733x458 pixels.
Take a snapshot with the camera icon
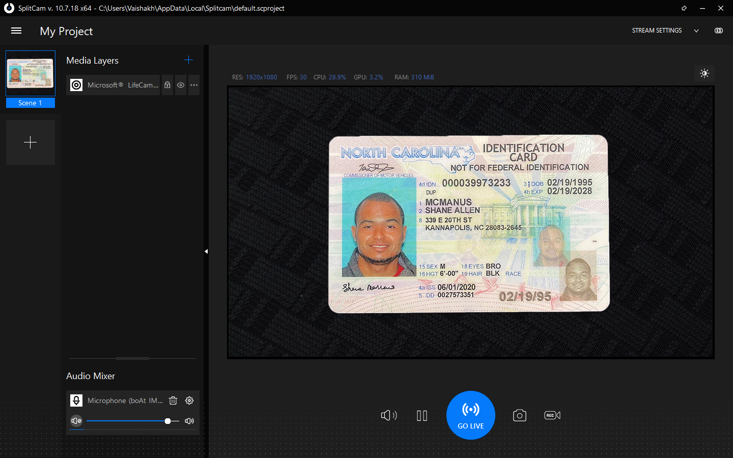(519, 415)
